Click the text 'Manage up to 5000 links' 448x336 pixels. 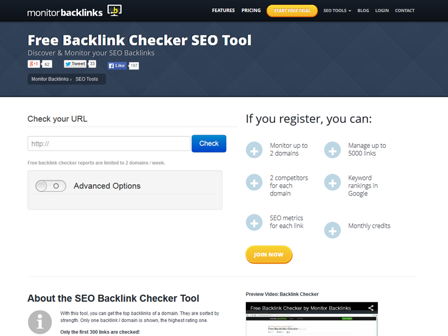tap(367, 150)
